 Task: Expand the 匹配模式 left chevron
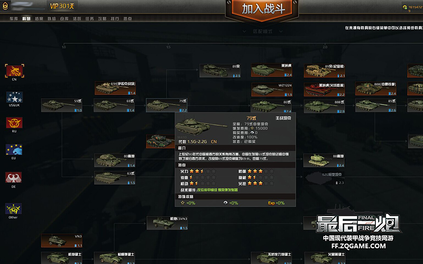click(244, 32)
